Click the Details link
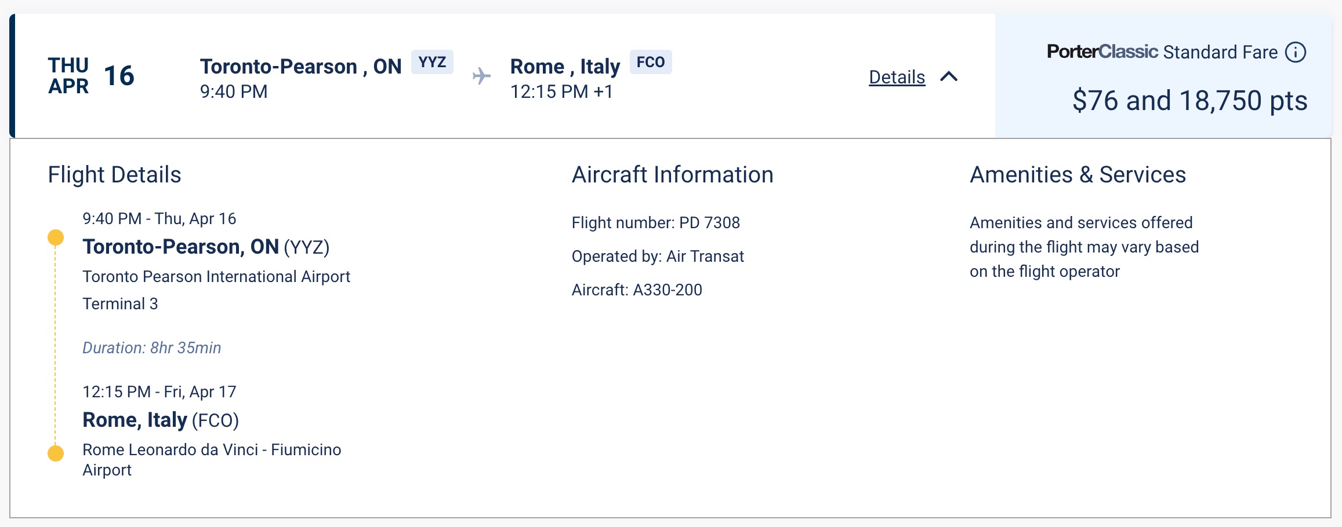The width and height of the screenshot is (1342, 527). [x=897, y=77]
